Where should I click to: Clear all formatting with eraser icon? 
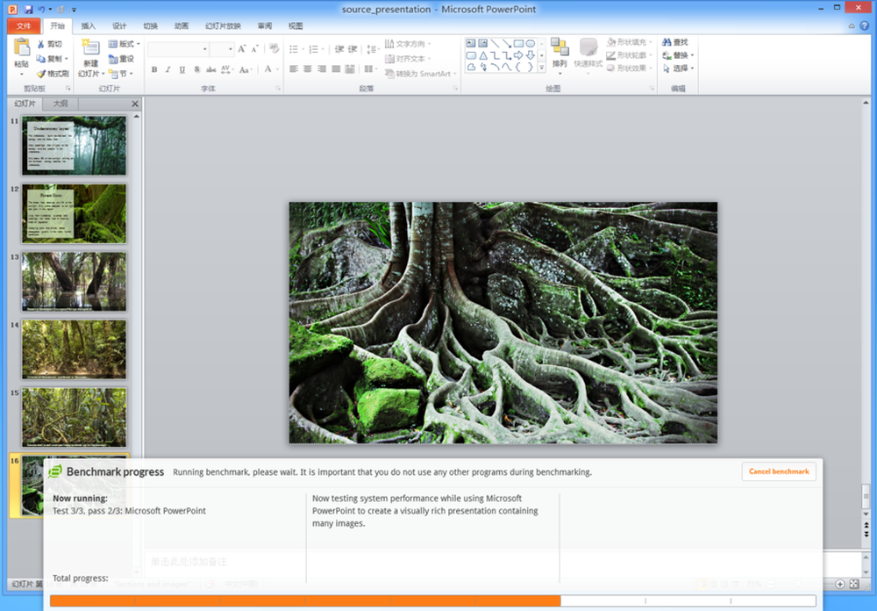pyautogui.click(x=274, y=49)
